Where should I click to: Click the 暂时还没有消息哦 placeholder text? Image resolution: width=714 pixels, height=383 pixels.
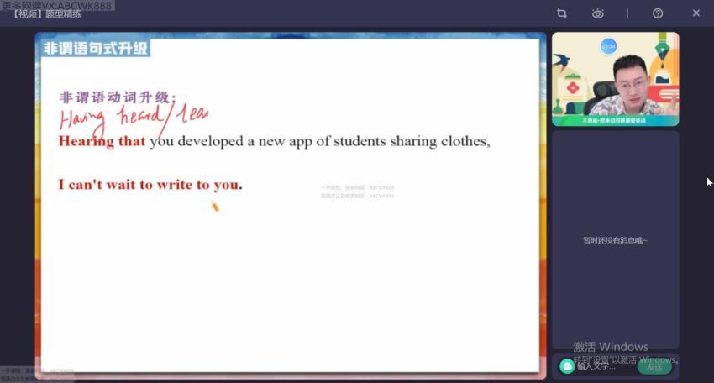point(615,240)
